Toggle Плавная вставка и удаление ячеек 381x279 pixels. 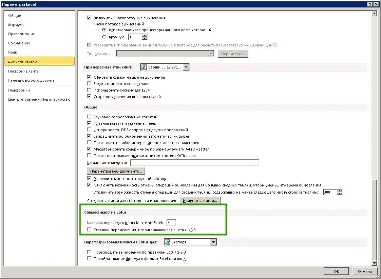pyautogui.click(x=89, y=123)
